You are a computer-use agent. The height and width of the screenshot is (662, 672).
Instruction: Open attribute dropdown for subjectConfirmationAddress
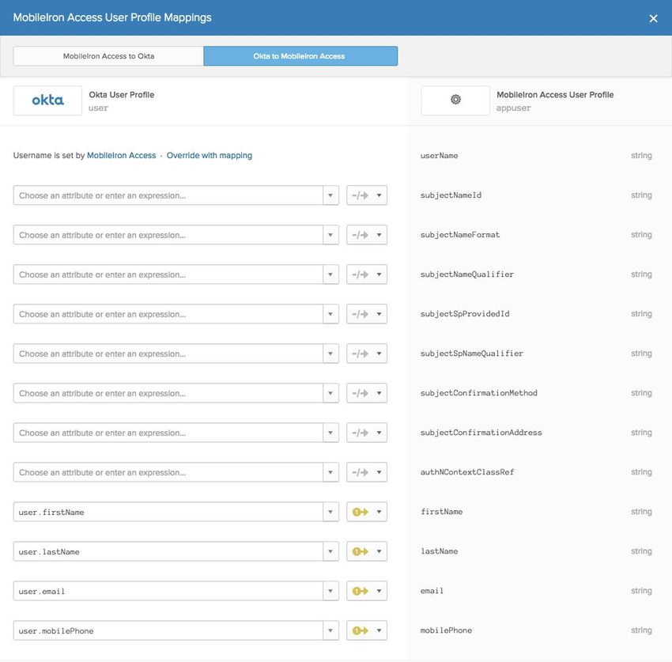pos(330,433)
